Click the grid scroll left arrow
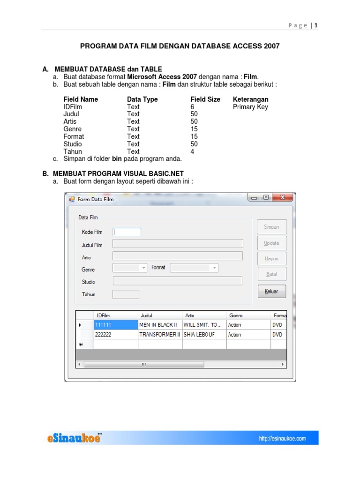 pos(79,364)
